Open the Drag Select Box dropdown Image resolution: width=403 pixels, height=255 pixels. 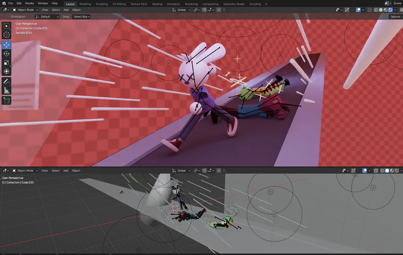click(x=81, y=17)
